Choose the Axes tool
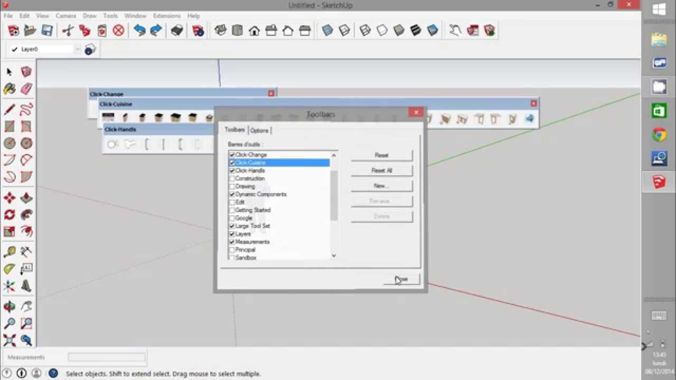This screenshot has width=676, height=380. 10,286
